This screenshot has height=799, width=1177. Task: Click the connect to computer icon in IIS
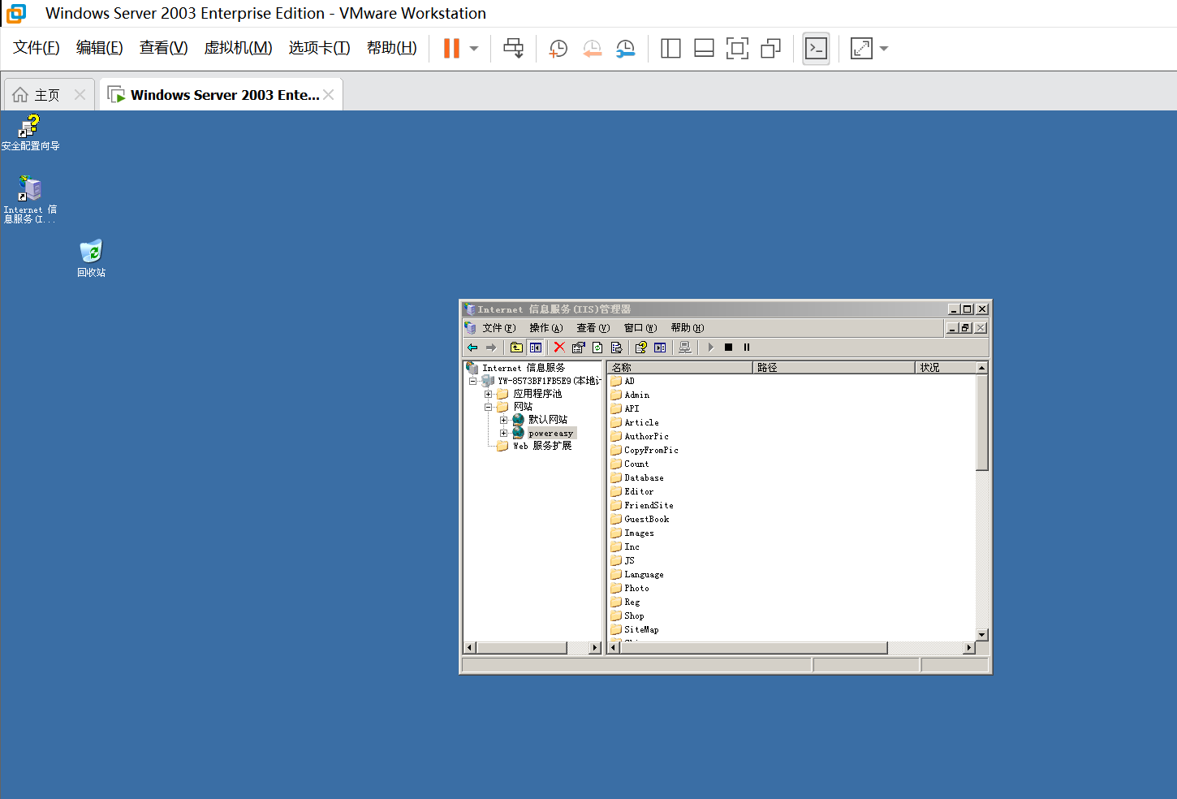[x=685, y=348]
